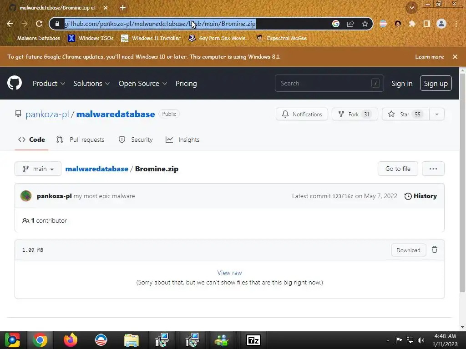Open the pankoza-pl owner link
Viewport: 466px width, 349px height.
click(x=47, y=114)
